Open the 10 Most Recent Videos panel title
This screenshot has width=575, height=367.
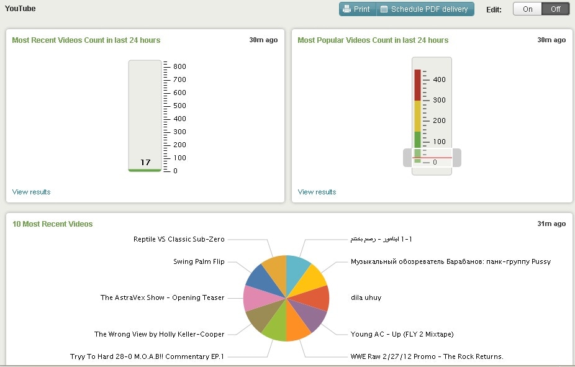[x=53, y=224]
